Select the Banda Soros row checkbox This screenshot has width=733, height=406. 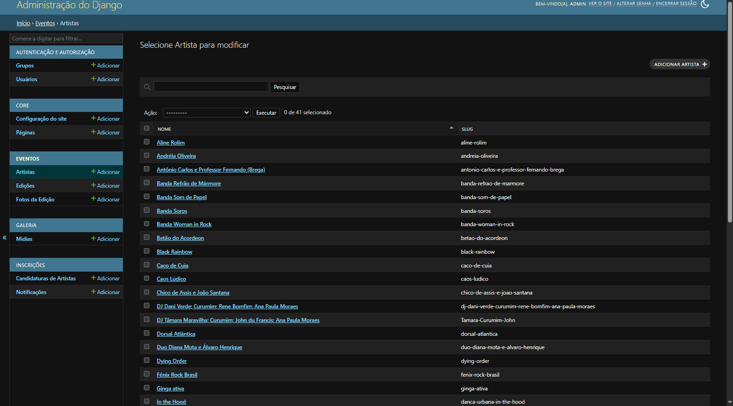(x=147, y=210)
